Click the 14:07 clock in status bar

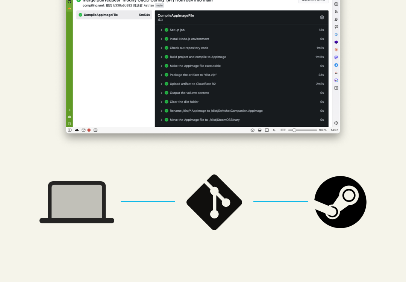[x=334, y=130]
